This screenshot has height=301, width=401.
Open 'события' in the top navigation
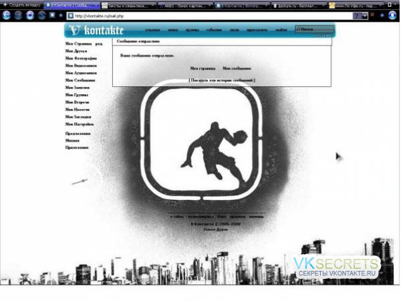(214, 30)
